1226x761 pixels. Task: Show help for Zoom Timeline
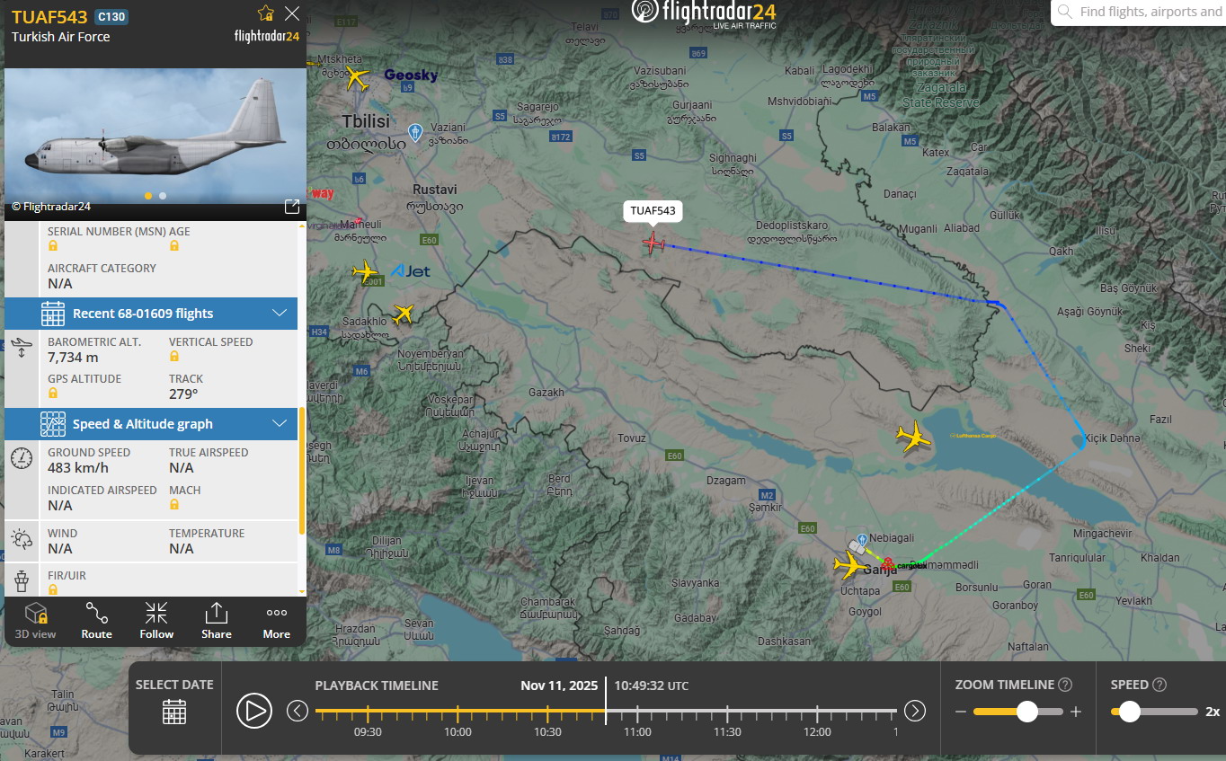pyautogui.click(x=1065, y=685)
